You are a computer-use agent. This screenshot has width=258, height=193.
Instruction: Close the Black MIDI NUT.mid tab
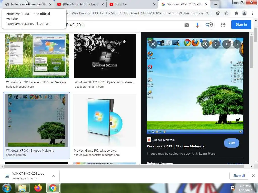pos(103,5)
